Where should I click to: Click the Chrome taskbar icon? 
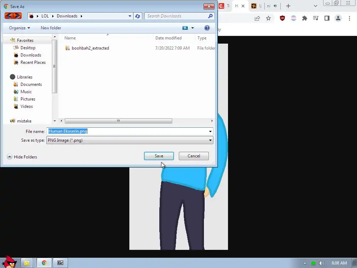pos(44,263)
